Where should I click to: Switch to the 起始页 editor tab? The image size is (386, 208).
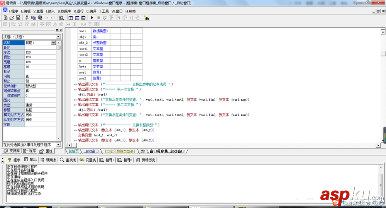(73, 151)
